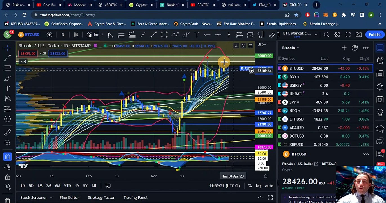The width and height of the screenshot is (386, 203).
Task: Select the 6M time range
Action: pos(57,186)
